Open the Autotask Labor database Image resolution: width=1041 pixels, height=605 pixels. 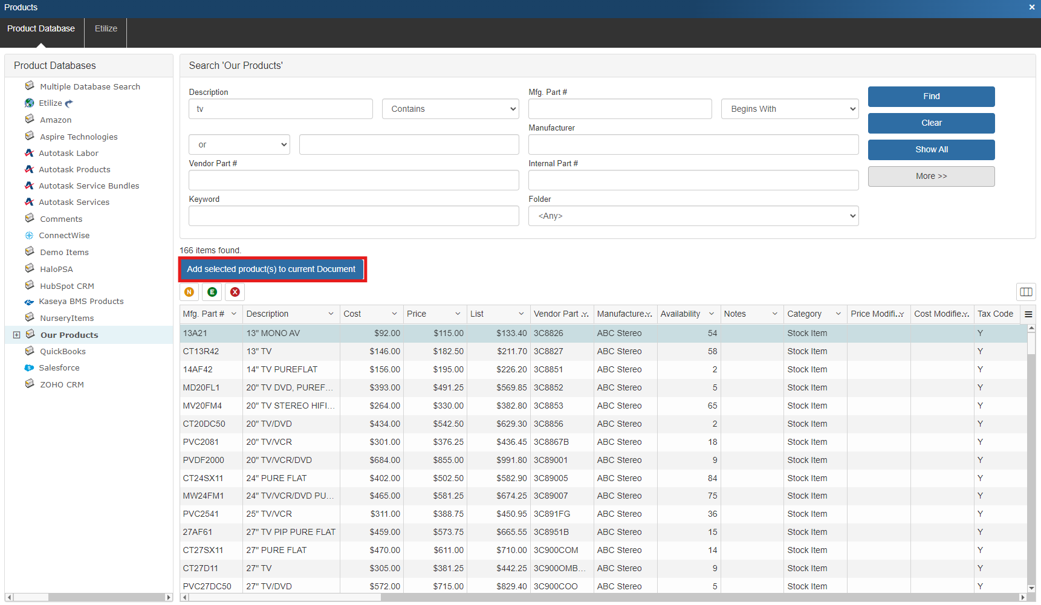68,154
